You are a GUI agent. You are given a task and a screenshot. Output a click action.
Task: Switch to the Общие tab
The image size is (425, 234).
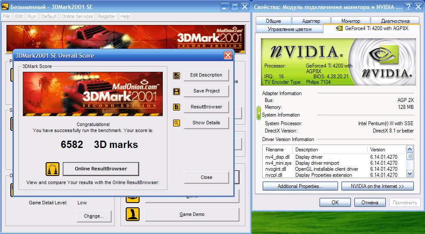(x=273, y=21)
